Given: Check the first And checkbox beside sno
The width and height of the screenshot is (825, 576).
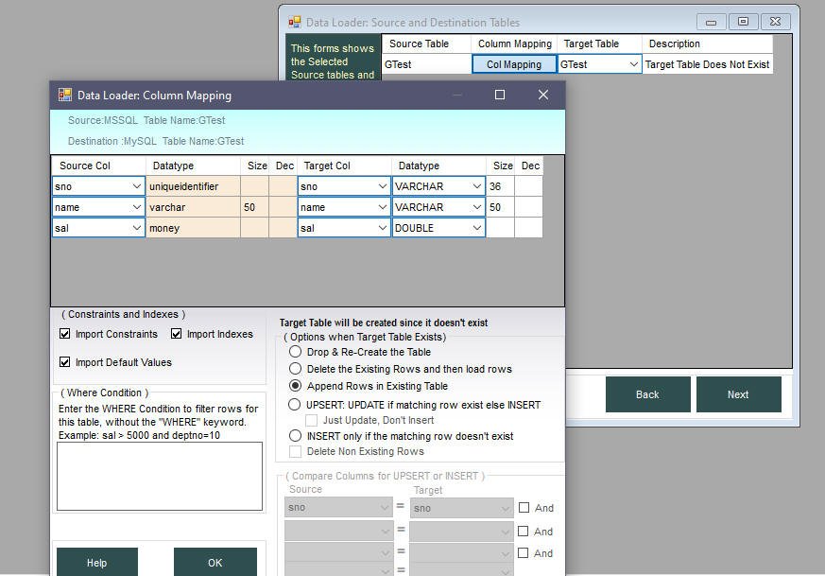Looking at the screenshot, I should (524, 508).
